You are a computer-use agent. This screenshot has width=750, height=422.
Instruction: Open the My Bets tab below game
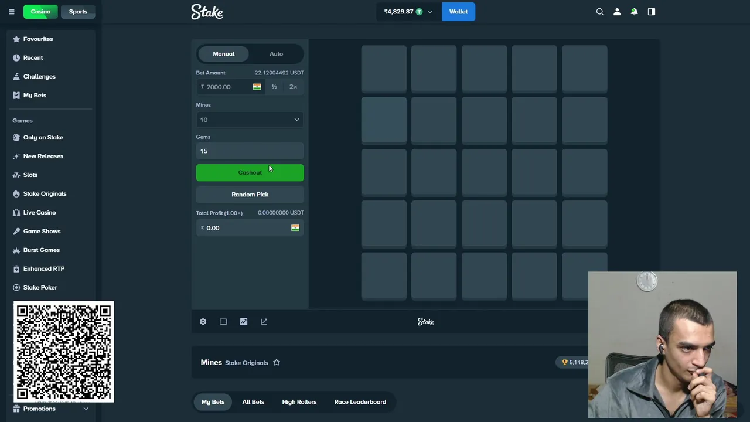pyautogui.click(x=213, y=402)
